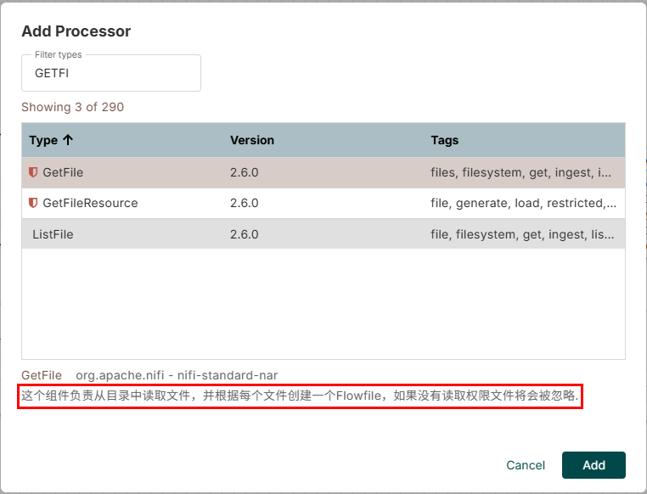Click the 'Add Processor' dialog title
647x494 pixels.
pos(76,31)
